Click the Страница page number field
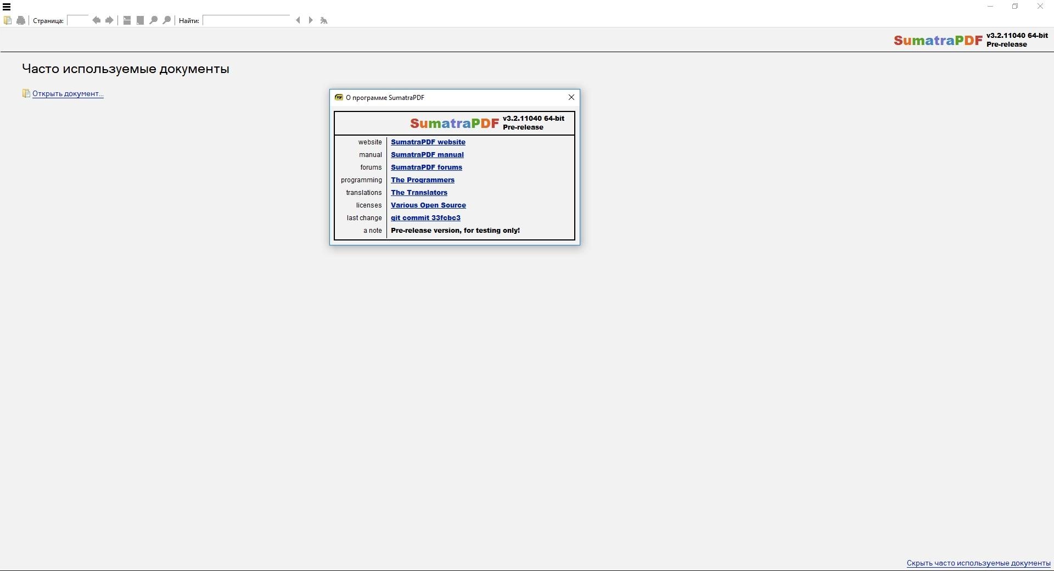 click(x=78, y=20)
